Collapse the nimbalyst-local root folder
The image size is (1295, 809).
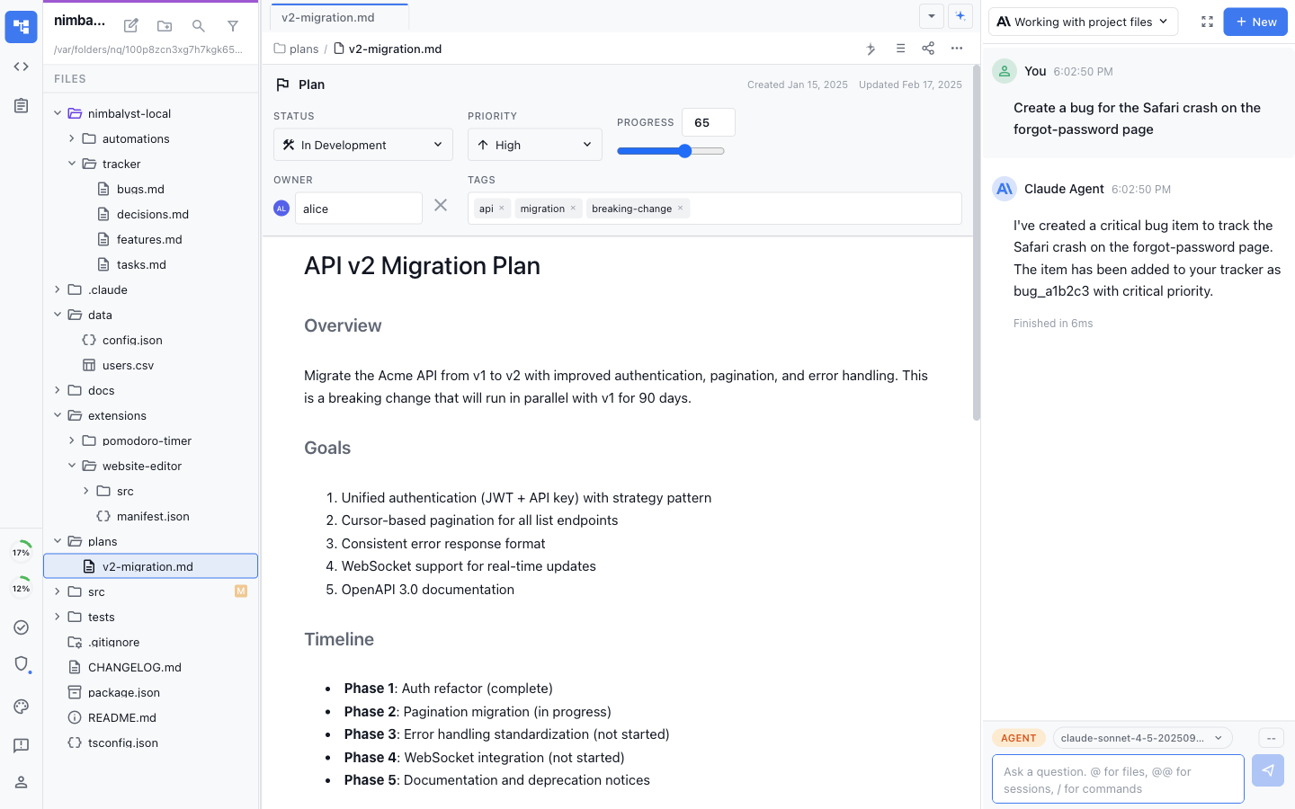pyautogui.click(x=58, y=113)
